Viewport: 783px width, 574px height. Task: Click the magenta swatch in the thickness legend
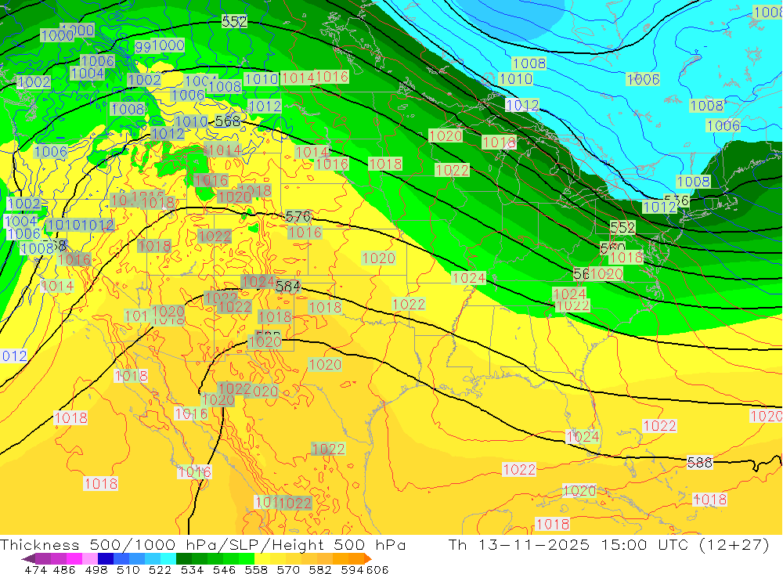[74, 558]
